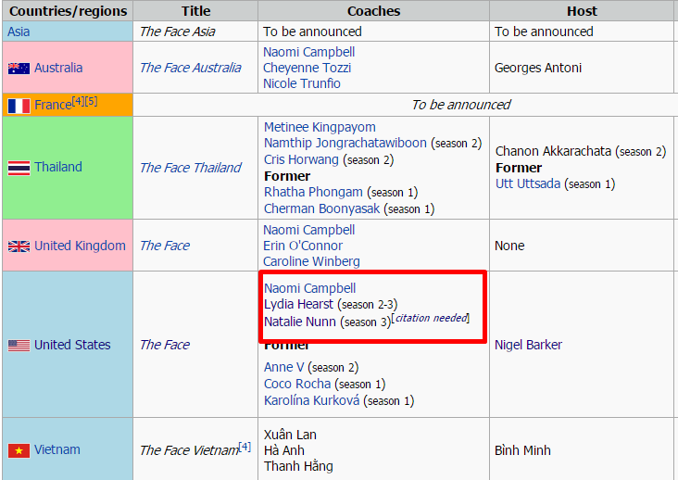The image size is (678, 480).
Task: Click the United States flag icon
Action: click(x=19, y=345)
